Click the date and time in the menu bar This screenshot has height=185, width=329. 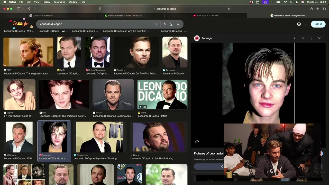[316, 2]
